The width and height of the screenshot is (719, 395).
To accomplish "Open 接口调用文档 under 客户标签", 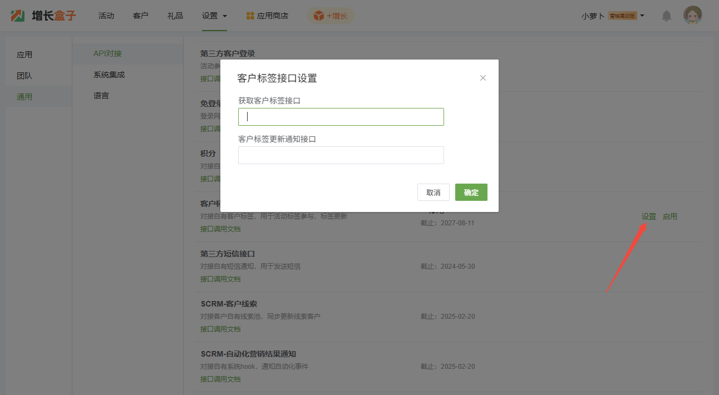I will coord(220,229).
